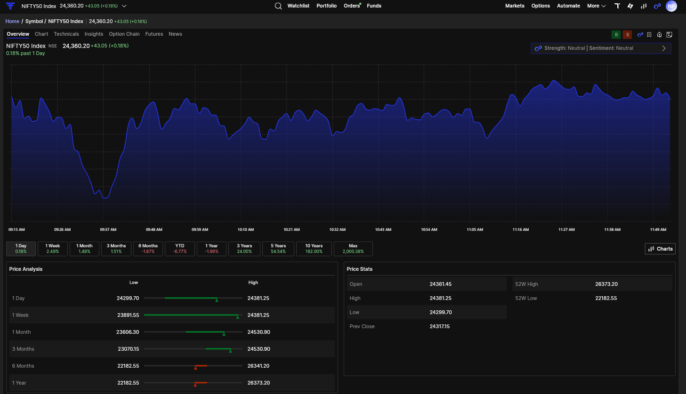Image resolution: width=686 pixels, height=394 pixels.
Task: Expand the More menu in header
Action: [596, 6]
